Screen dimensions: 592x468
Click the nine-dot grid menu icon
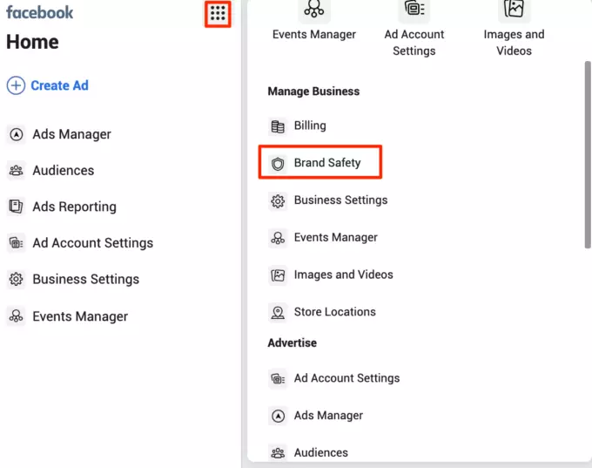pos(218,14)
